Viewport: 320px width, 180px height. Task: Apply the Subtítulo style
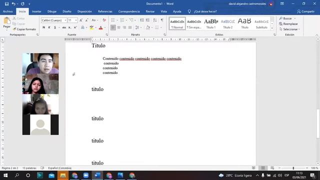tap(261, 23)
